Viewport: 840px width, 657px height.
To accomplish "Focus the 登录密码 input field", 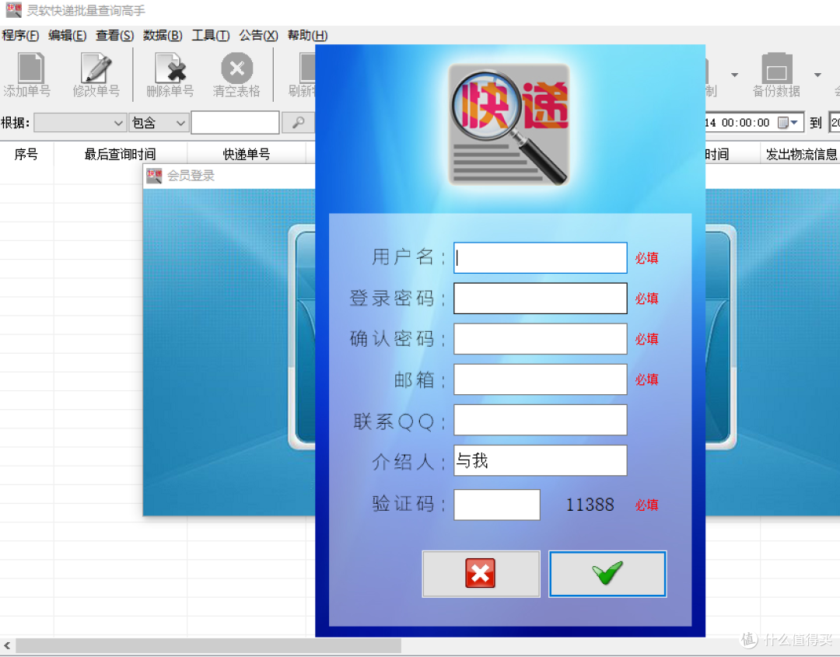I will [540, 299].
